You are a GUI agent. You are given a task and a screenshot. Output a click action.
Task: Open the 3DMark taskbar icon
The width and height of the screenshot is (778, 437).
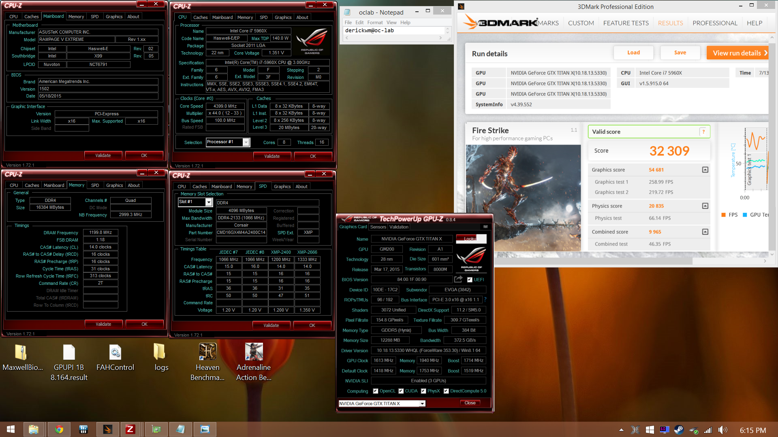tap(107, 429)
